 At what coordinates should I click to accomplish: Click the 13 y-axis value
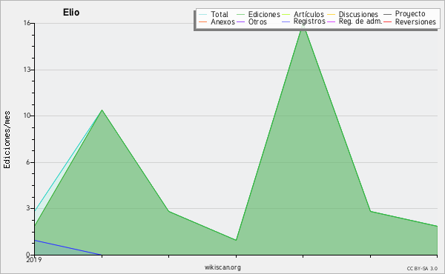27,70
